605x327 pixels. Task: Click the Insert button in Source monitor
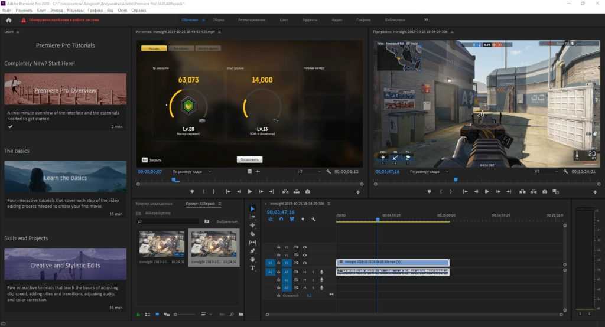pyautogui.click(x=285, y=192)
